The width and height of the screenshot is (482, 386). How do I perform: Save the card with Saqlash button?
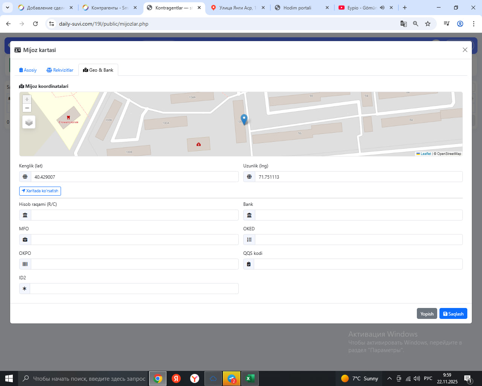pos(453,314)
